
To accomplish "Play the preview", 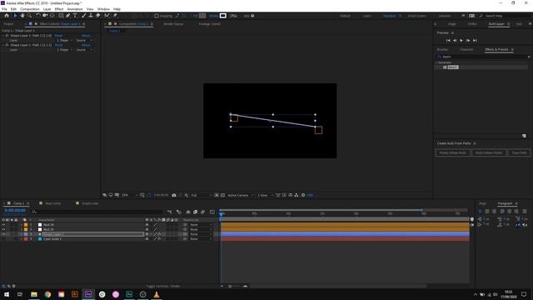I will tap(461, 41).
